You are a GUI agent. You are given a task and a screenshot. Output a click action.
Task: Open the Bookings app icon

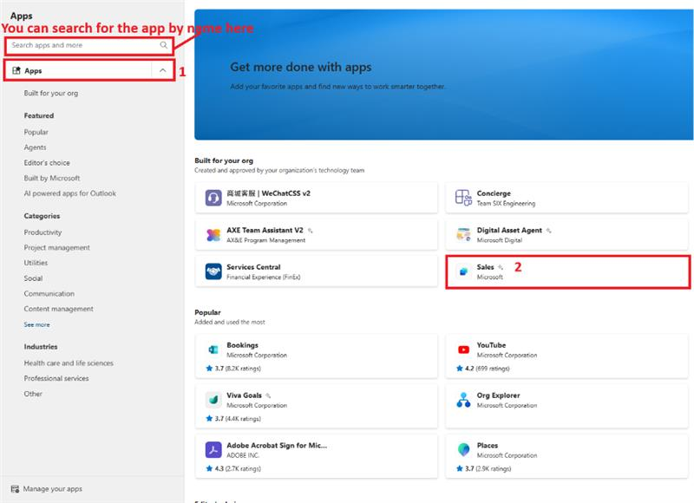point(213,349)
